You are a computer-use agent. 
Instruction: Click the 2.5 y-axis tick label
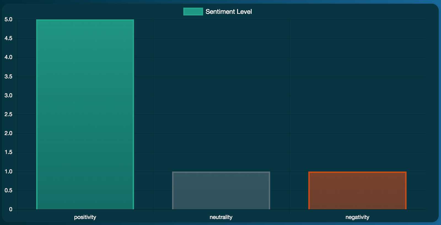[x=9, y=114]
